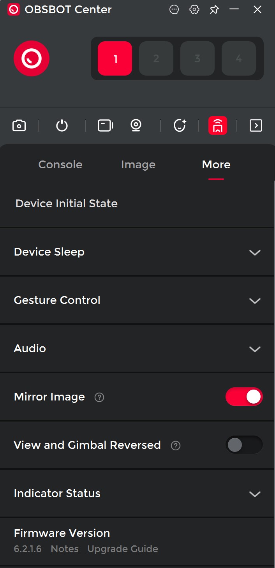
Task: Click the power standby icon
Action: tap(62, 125)
